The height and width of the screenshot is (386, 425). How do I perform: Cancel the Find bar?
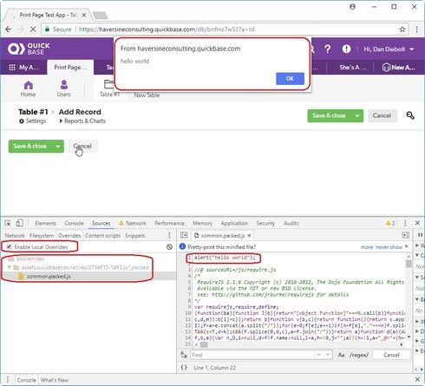coord(391,355)
